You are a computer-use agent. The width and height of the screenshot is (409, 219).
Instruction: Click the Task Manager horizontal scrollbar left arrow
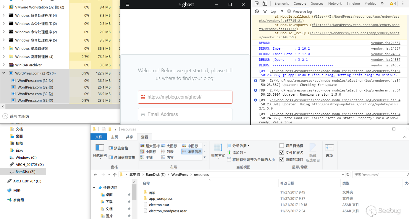point(2,106)
